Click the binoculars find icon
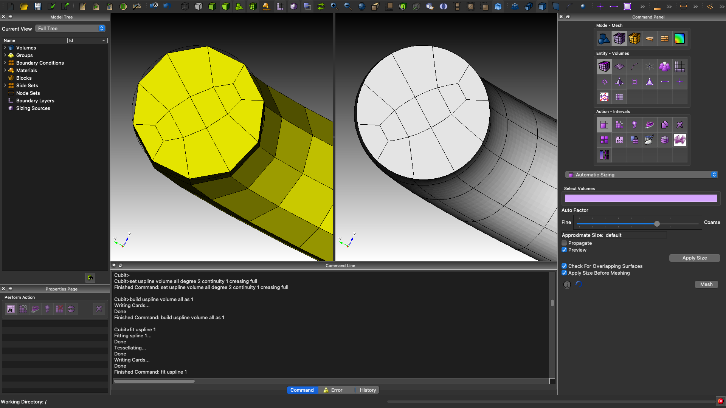Screen dimensions: 726x408 click(90, 278)
